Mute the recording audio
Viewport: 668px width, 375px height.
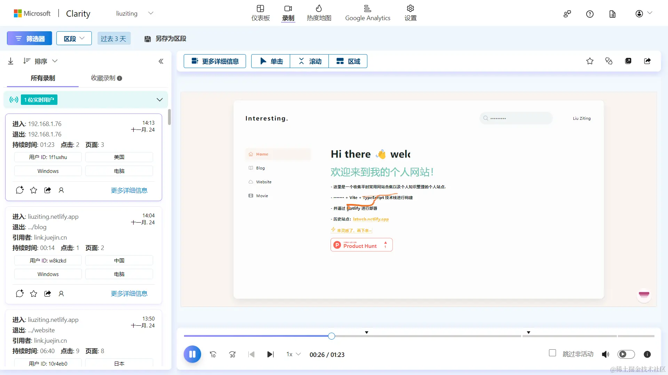pyautogui.click(x=605, y=354)
